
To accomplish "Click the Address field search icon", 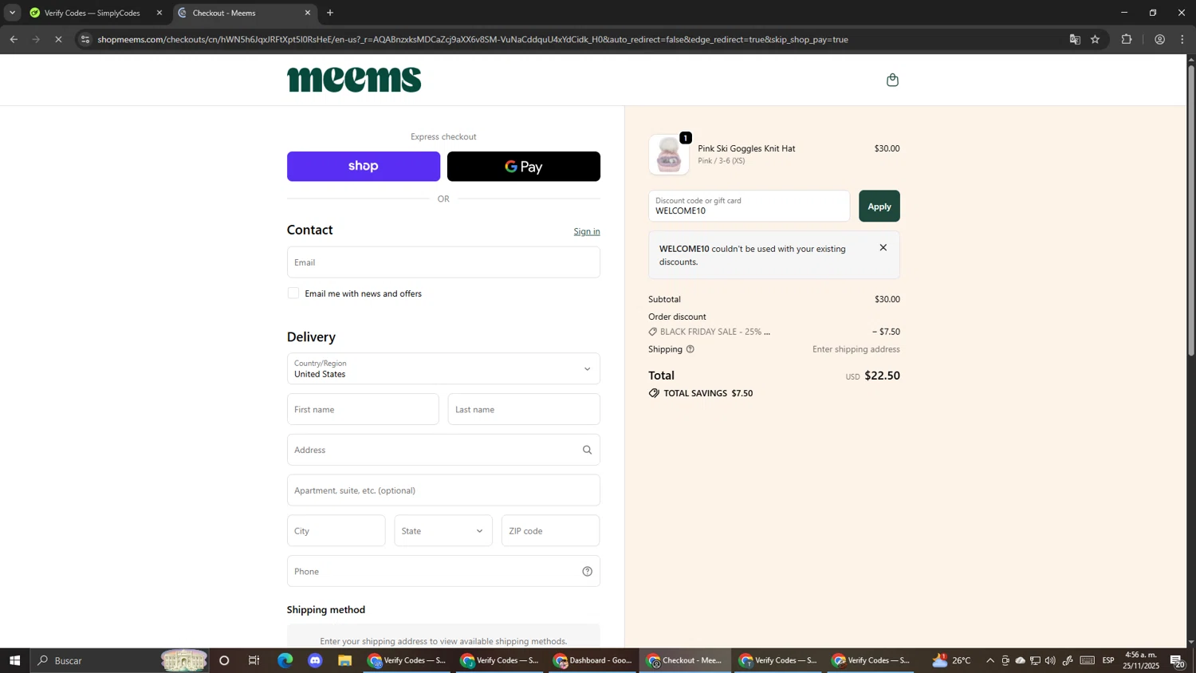I will (587, 451).
